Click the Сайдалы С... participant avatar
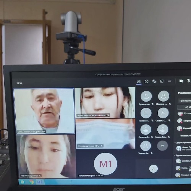 163,113
